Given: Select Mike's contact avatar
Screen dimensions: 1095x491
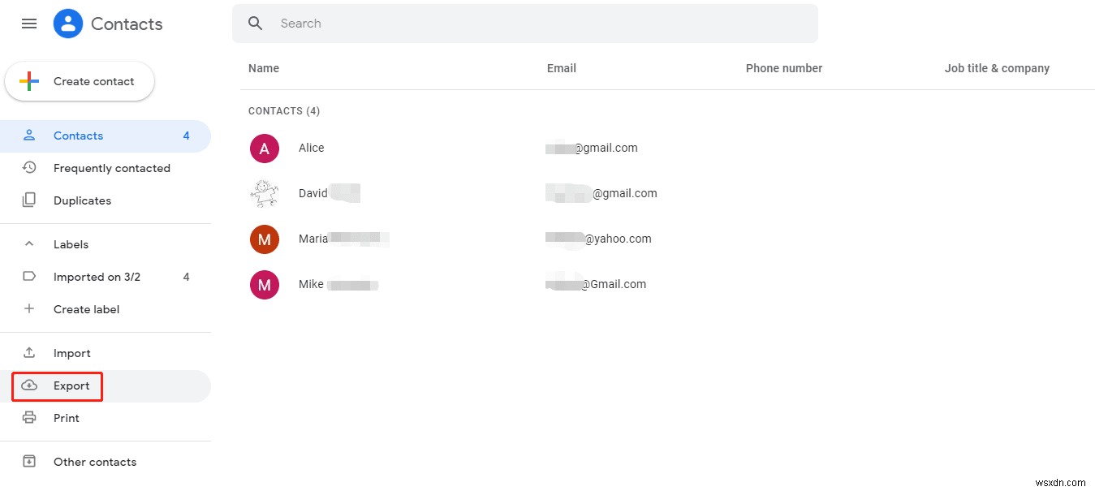Looking at the screenshot, I should 265,285.
